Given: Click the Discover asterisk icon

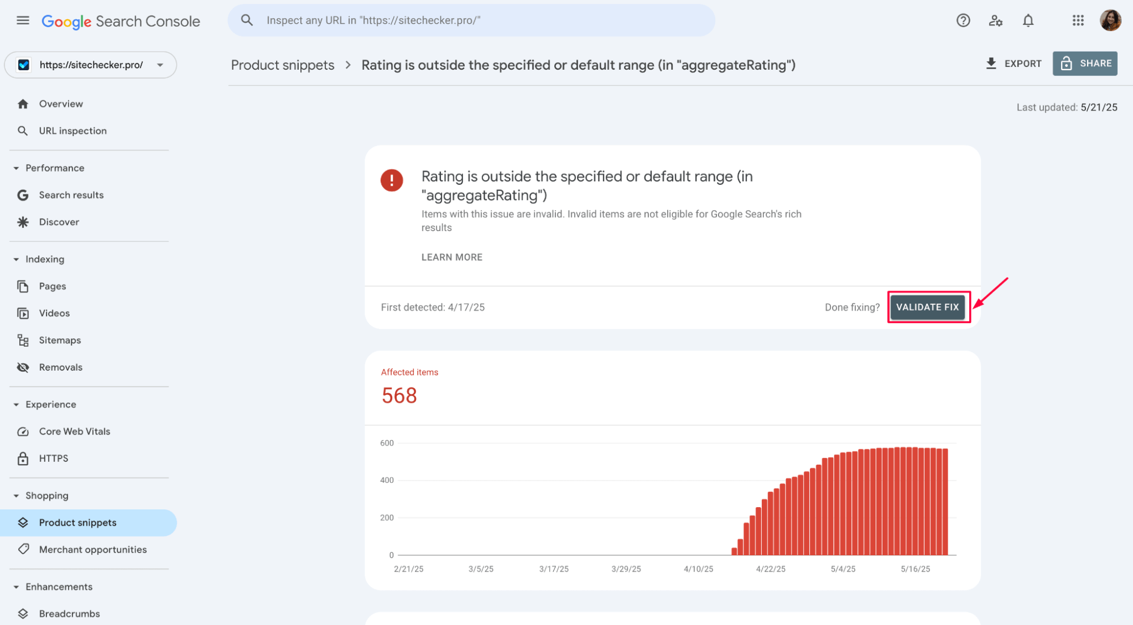Looking at the screenshot, I should (x=23, y=222).
